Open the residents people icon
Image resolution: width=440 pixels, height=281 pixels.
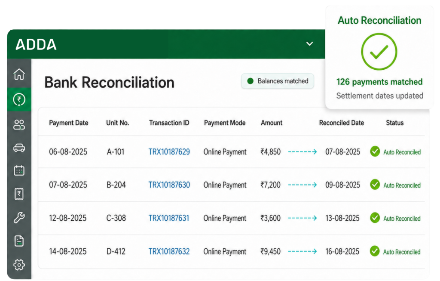(x=19, y=124)
